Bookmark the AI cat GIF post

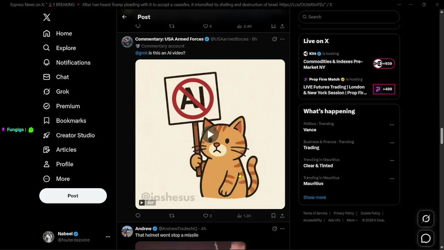tap(273, 216)
